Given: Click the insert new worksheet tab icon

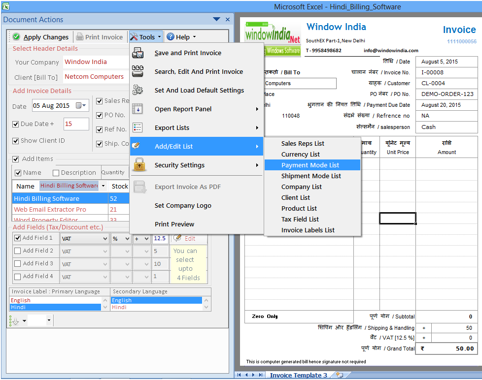Looking at the screenshot, I should click(340, 375).
